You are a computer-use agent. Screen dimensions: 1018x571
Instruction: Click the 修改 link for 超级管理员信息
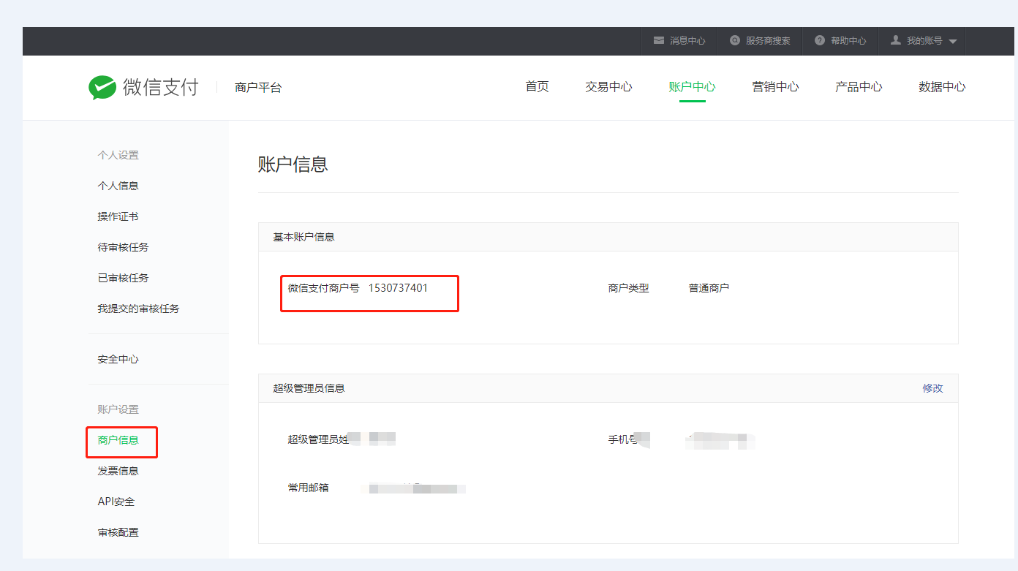[x=932, y=388]
